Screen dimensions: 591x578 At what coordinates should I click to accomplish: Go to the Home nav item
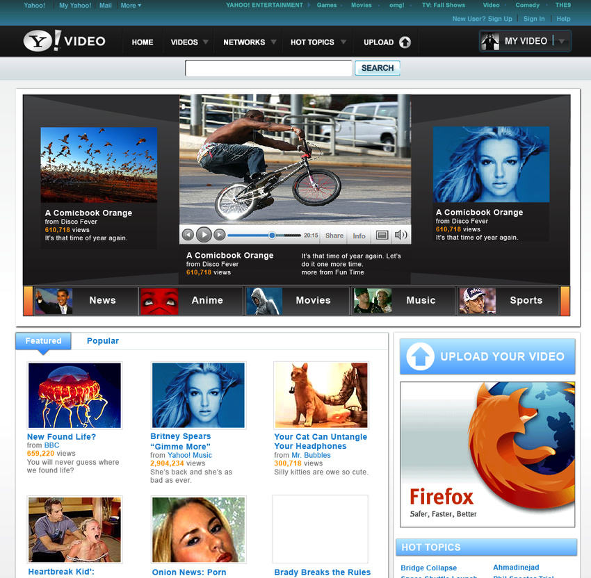tap(143, 42)
